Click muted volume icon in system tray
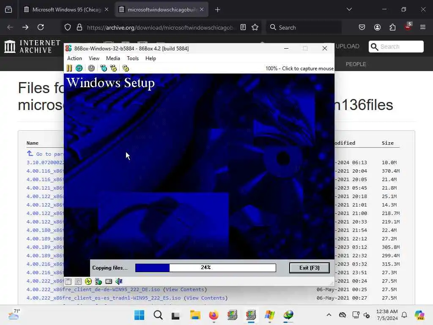Viewport: 433px width, 325px height. (367, 315)
